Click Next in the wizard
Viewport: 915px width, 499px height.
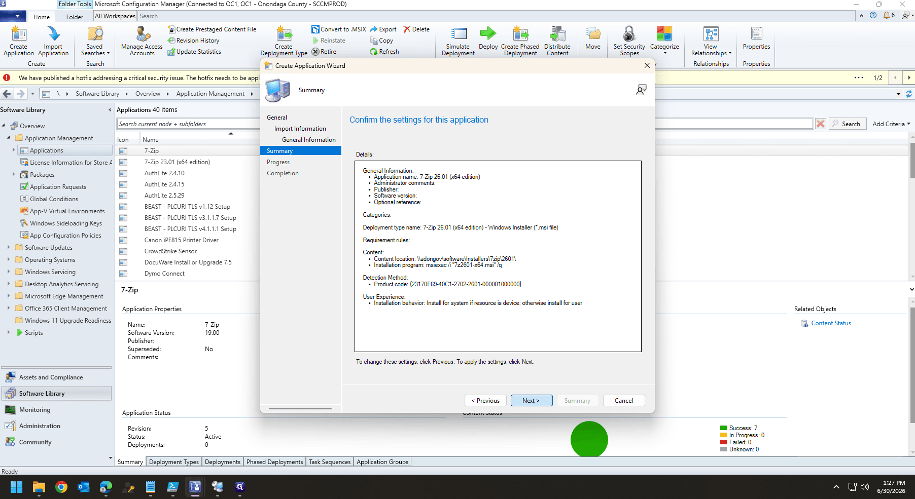point(531,401)
